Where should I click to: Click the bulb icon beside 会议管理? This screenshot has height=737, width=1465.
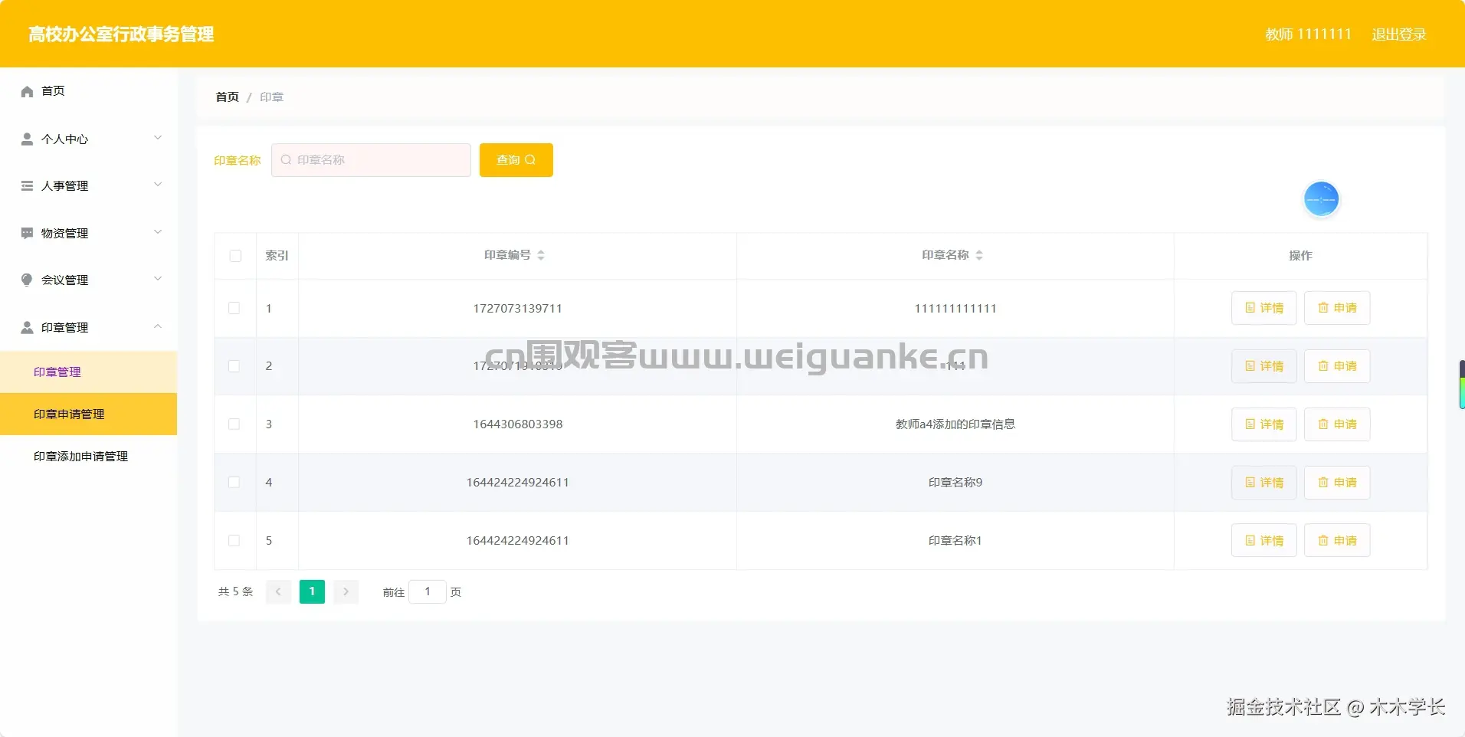27,280
